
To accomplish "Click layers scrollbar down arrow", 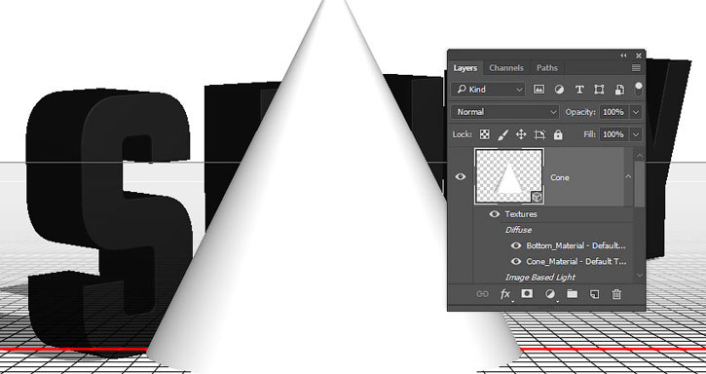I will [x=640, y=276].
